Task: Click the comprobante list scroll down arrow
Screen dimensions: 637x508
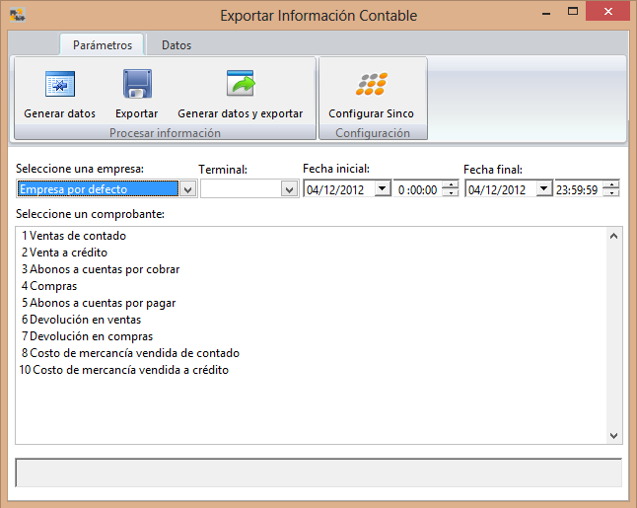Action: point(613,435)
